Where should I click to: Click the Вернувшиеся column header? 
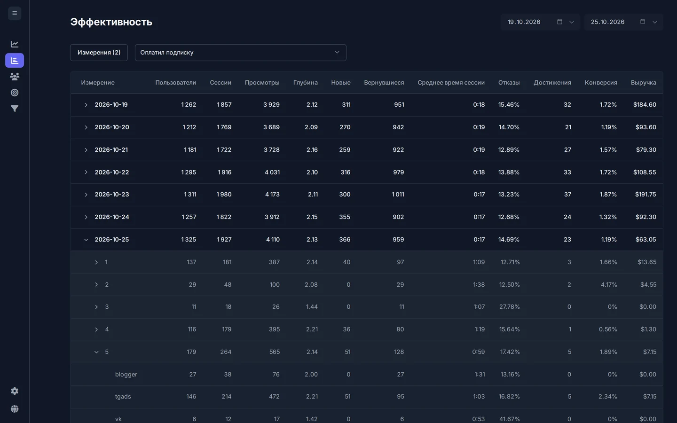pos(384,83)
